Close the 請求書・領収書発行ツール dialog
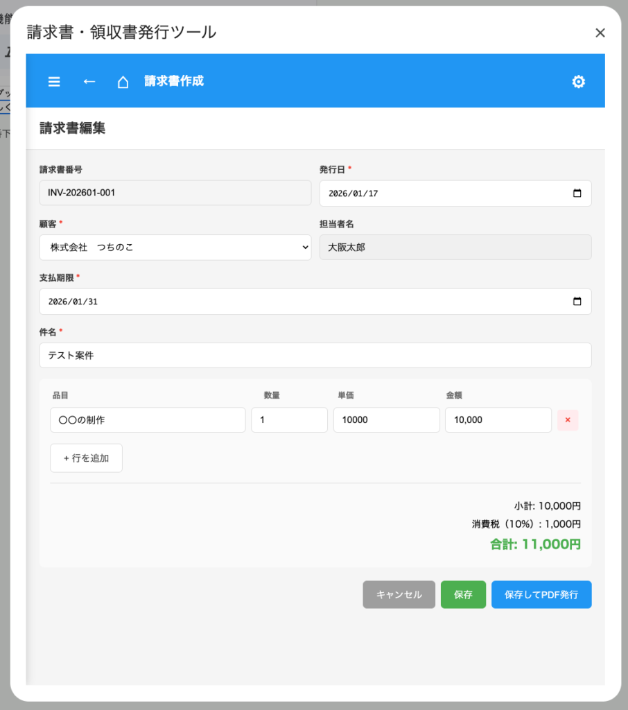The image size is (628, 710). click(600, 33)
